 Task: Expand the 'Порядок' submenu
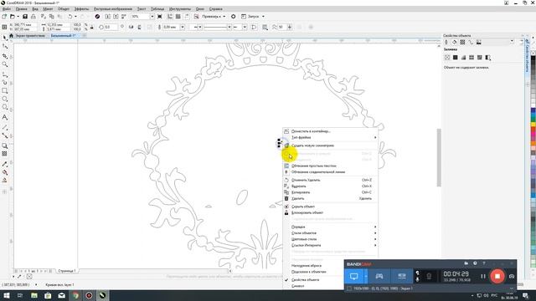coord(330,227)
